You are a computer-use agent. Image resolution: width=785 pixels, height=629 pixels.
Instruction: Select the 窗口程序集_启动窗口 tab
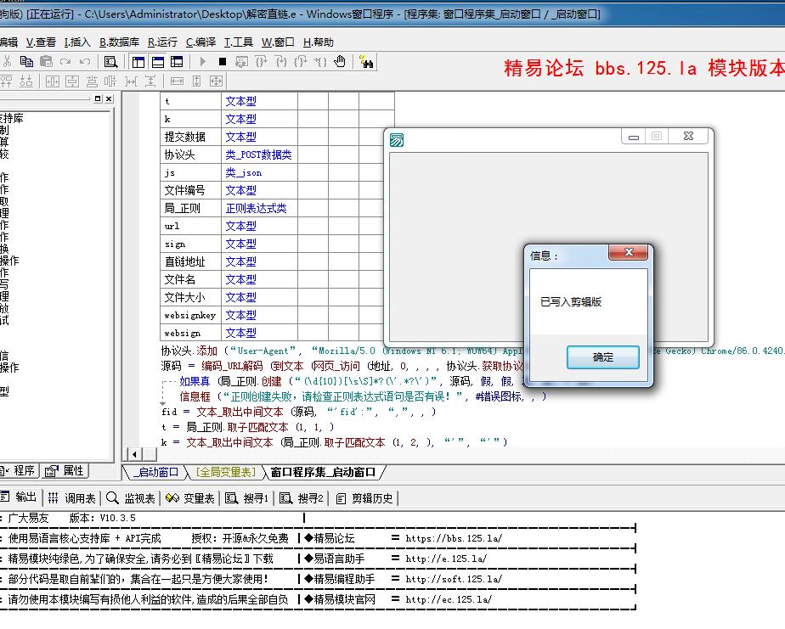coord(323,472)
